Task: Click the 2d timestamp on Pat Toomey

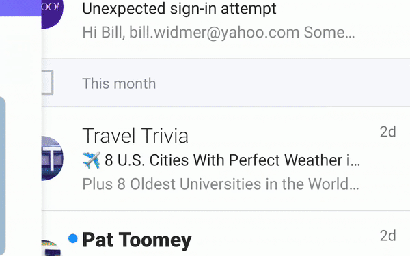Action: tap(387, 236)
